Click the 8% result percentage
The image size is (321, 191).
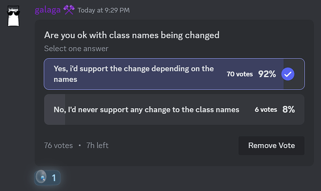point(288,109)
